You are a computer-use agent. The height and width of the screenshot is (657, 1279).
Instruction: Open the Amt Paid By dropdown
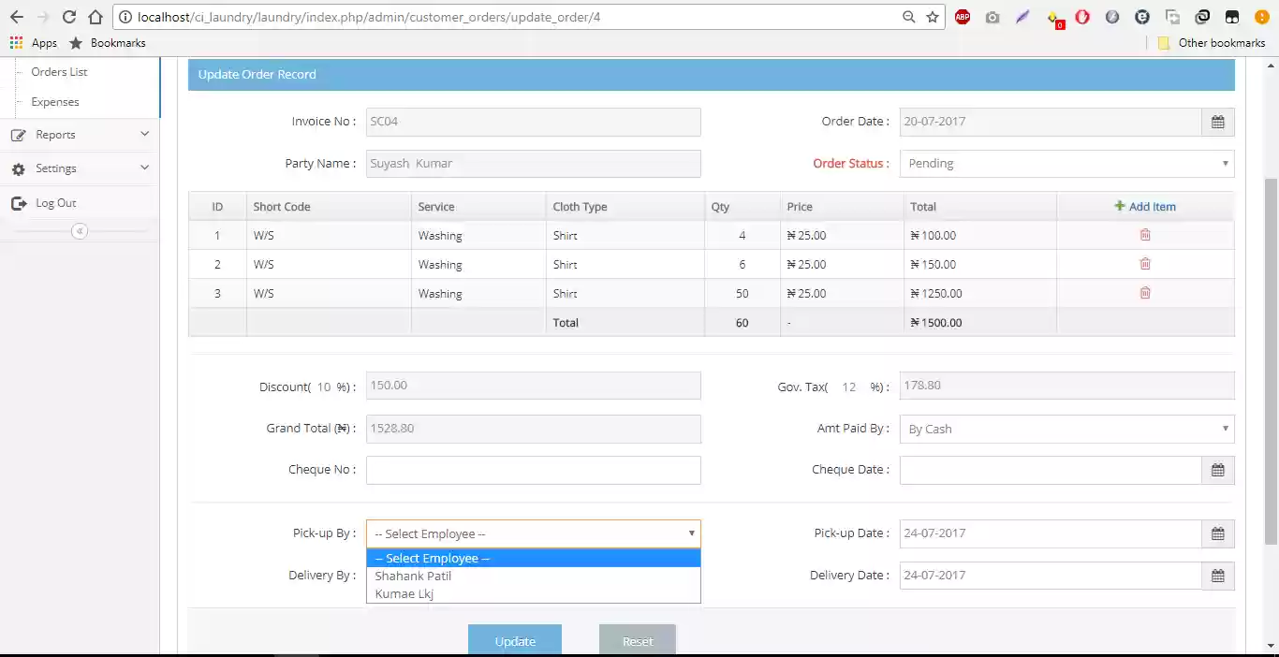(x=1066, y=428)
